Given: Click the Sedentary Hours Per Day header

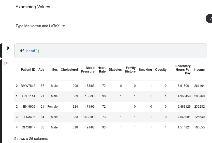Looking at the screenshot, I should 183,70.
